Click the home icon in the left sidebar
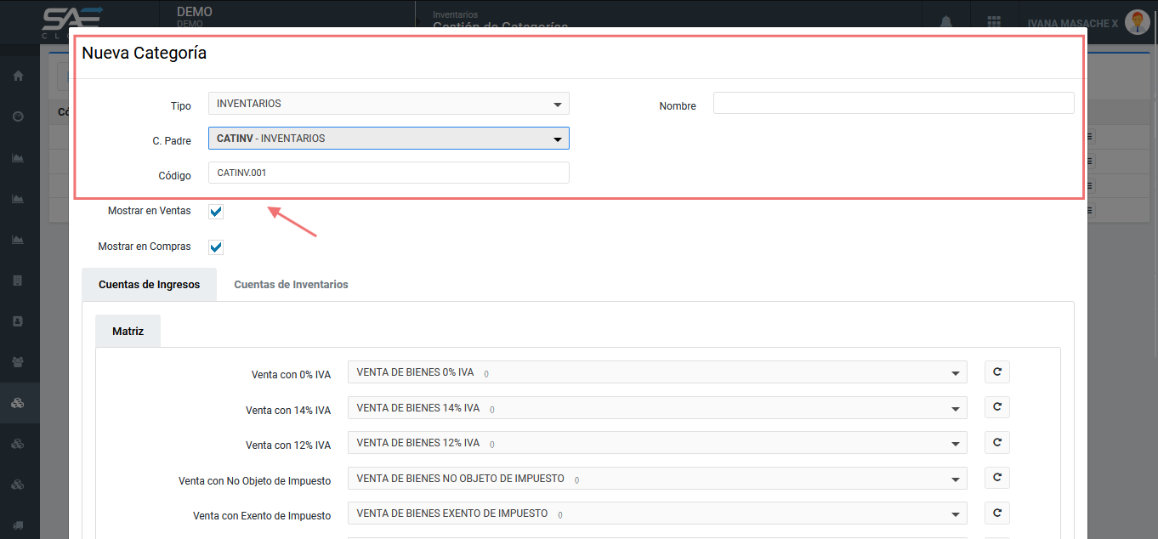Viewport: 1158px width, 539px height. point(18,76)
